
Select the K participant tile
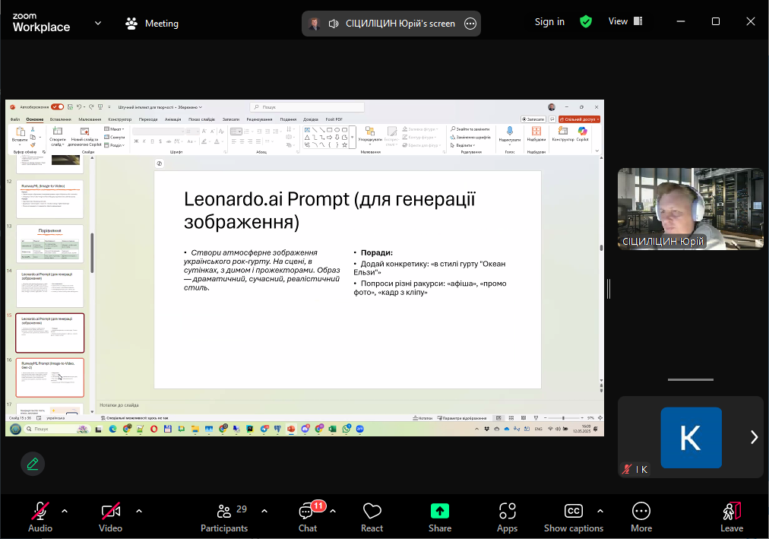pos(691,437)
